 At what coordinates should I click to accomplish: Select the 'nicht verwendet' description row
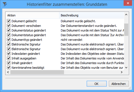(x=71, y=40)
